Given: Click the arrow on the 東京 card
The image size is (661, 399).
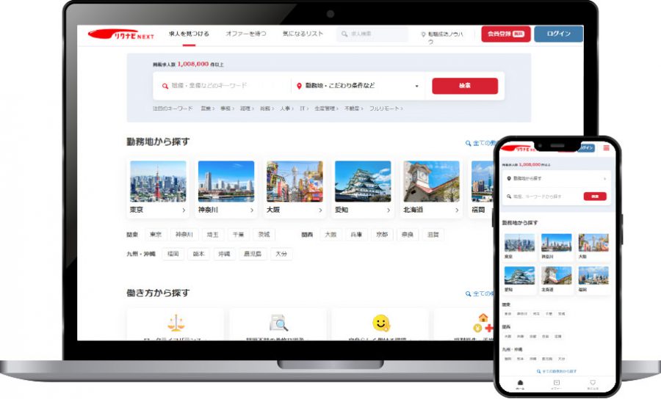Looking at the screenshot, I should tap(184, 211).
